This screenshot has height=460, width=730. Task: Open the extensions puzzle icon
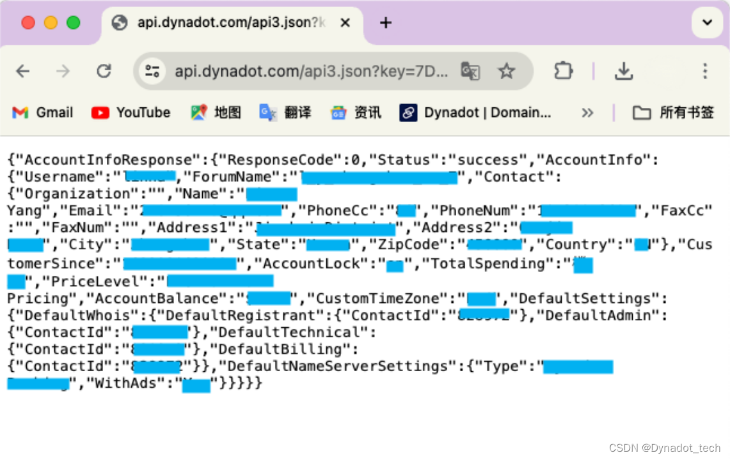[x=563, y=71]
